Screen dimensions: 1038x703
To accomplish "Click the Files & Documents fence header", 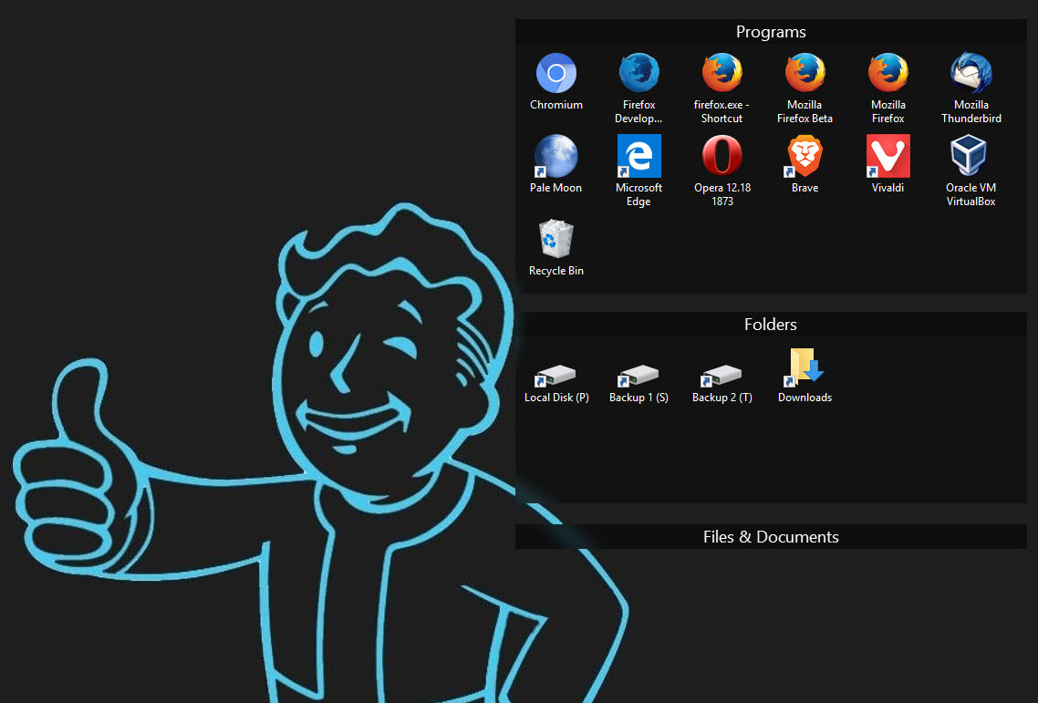I will (x=771, y=537).
